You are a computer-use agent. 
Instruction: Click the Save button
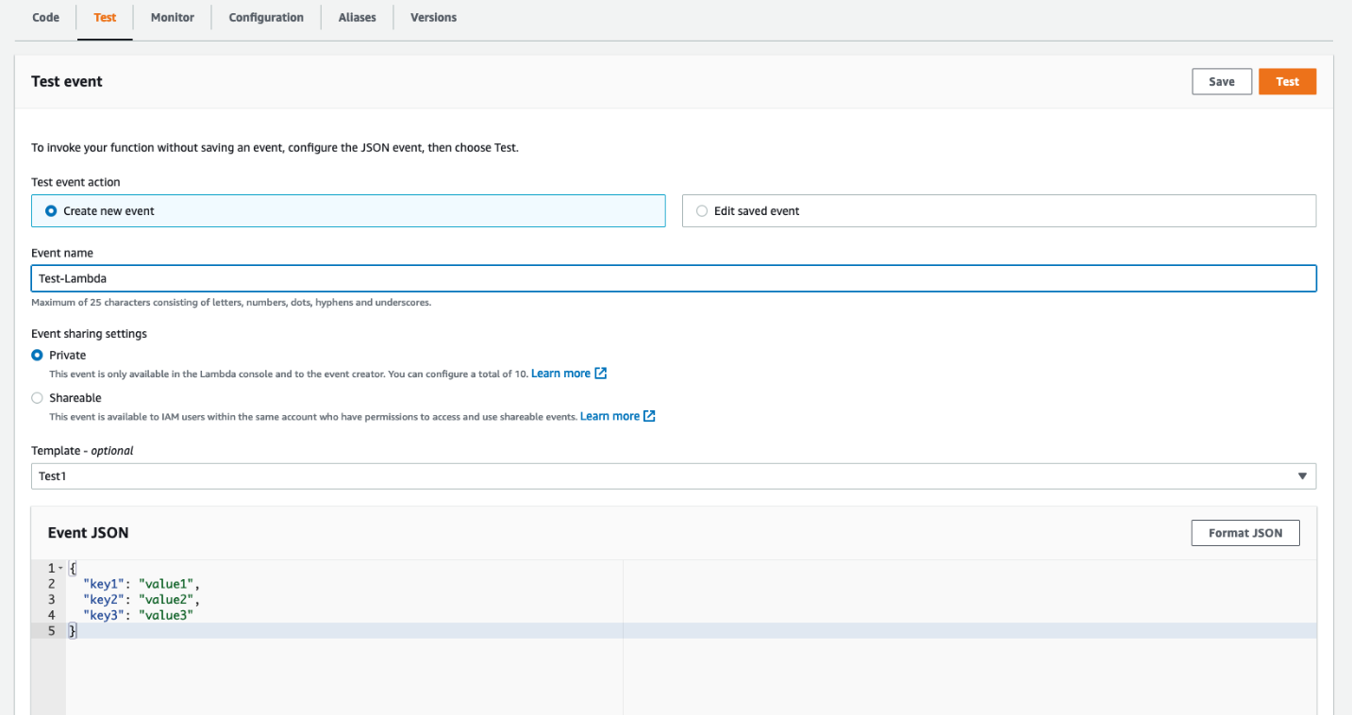[1222, 82]
